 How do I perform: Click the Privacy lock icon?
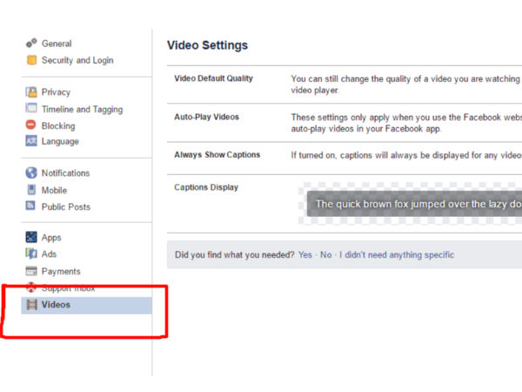(x=31, y=92)
